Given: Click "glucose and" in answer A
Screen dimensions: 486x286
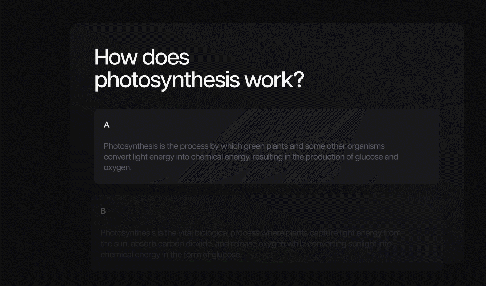Looking at the screenshot, I should coord(377,157).
